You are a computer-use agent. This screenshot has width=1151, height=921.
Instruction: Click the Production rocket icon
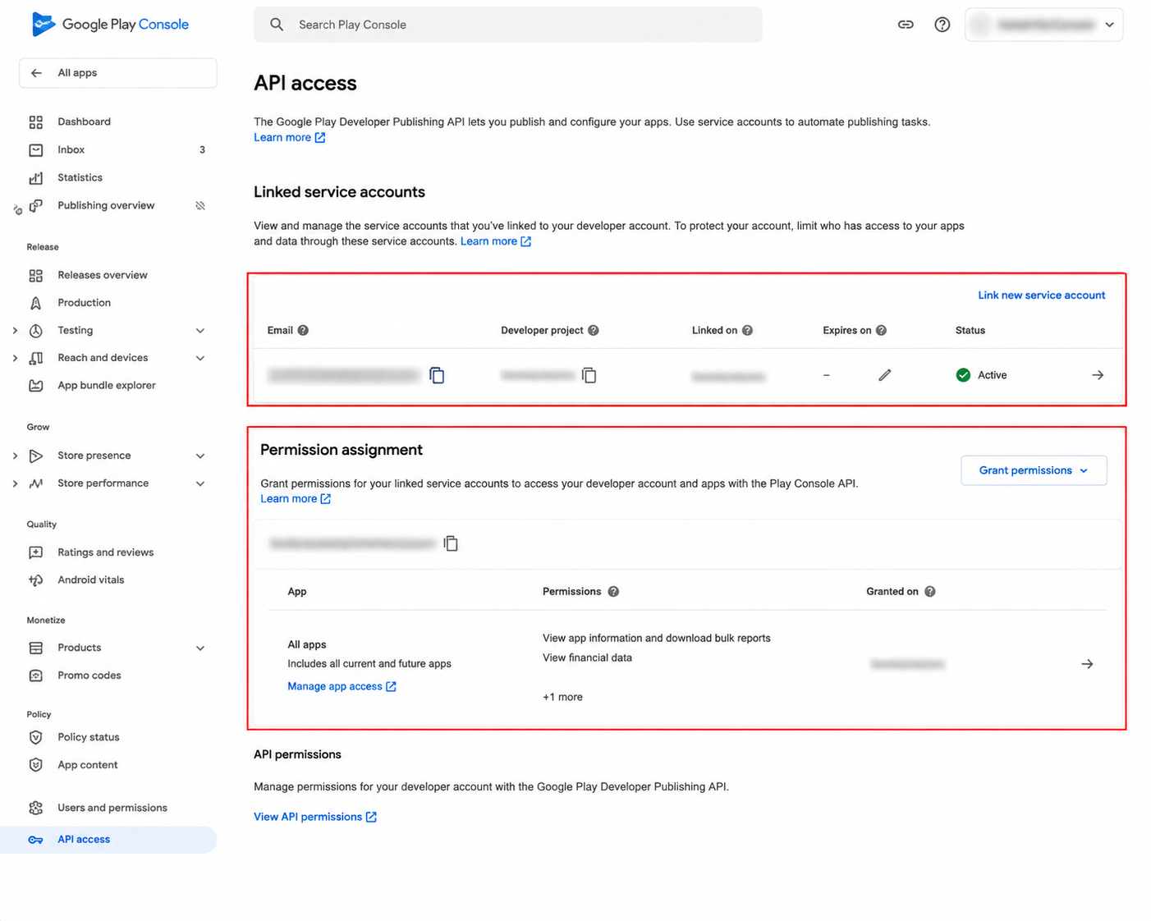pyautogui.click(x=35, y=303)
